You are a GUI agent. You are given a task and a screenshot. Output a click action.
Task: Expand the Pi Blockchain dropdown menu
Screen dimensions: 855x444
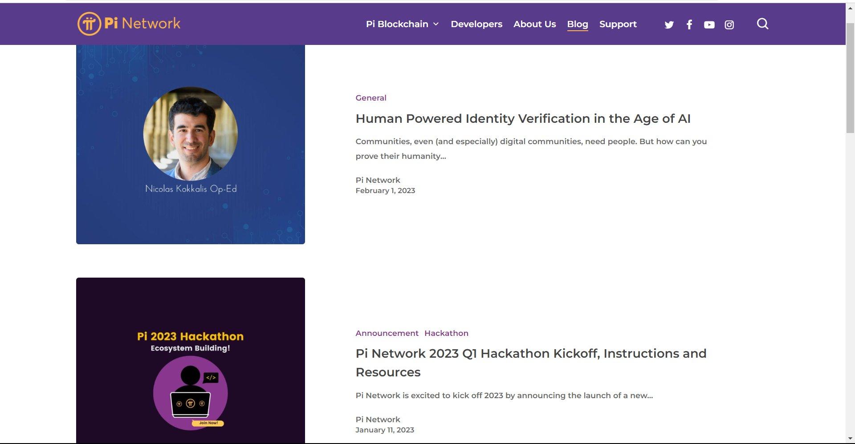(402, 24)
